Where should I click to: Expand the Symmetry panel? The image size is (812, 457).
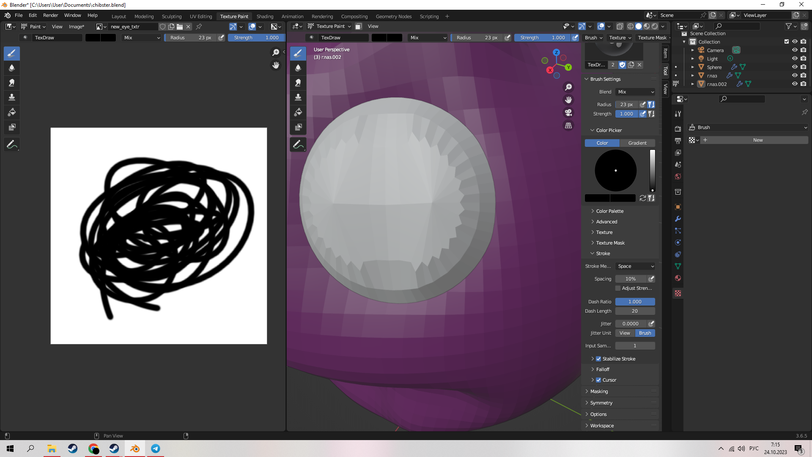click(x=601, y=403)
